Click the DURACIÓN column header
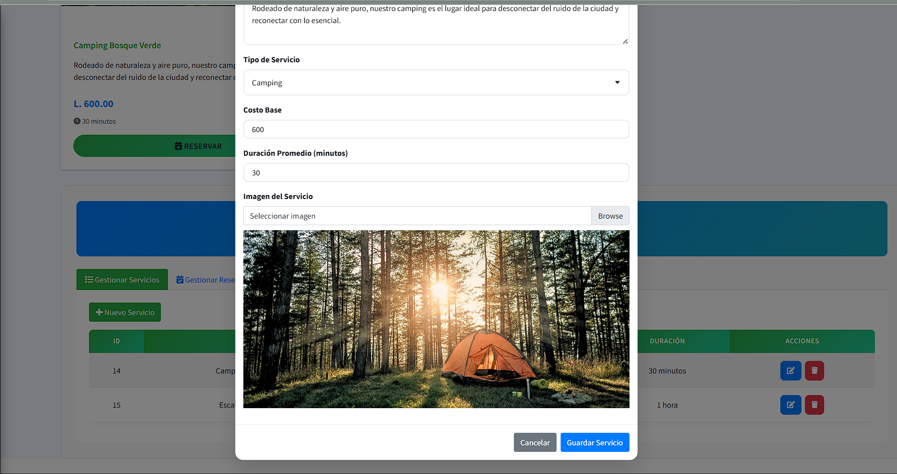897x474 pixels. 667,341
